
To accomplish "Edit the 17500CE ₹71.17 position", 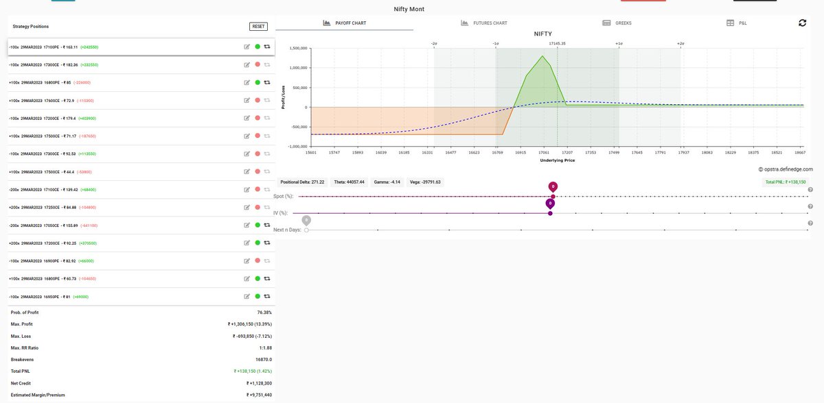I will pyautogui.click(x=247, y=136).
